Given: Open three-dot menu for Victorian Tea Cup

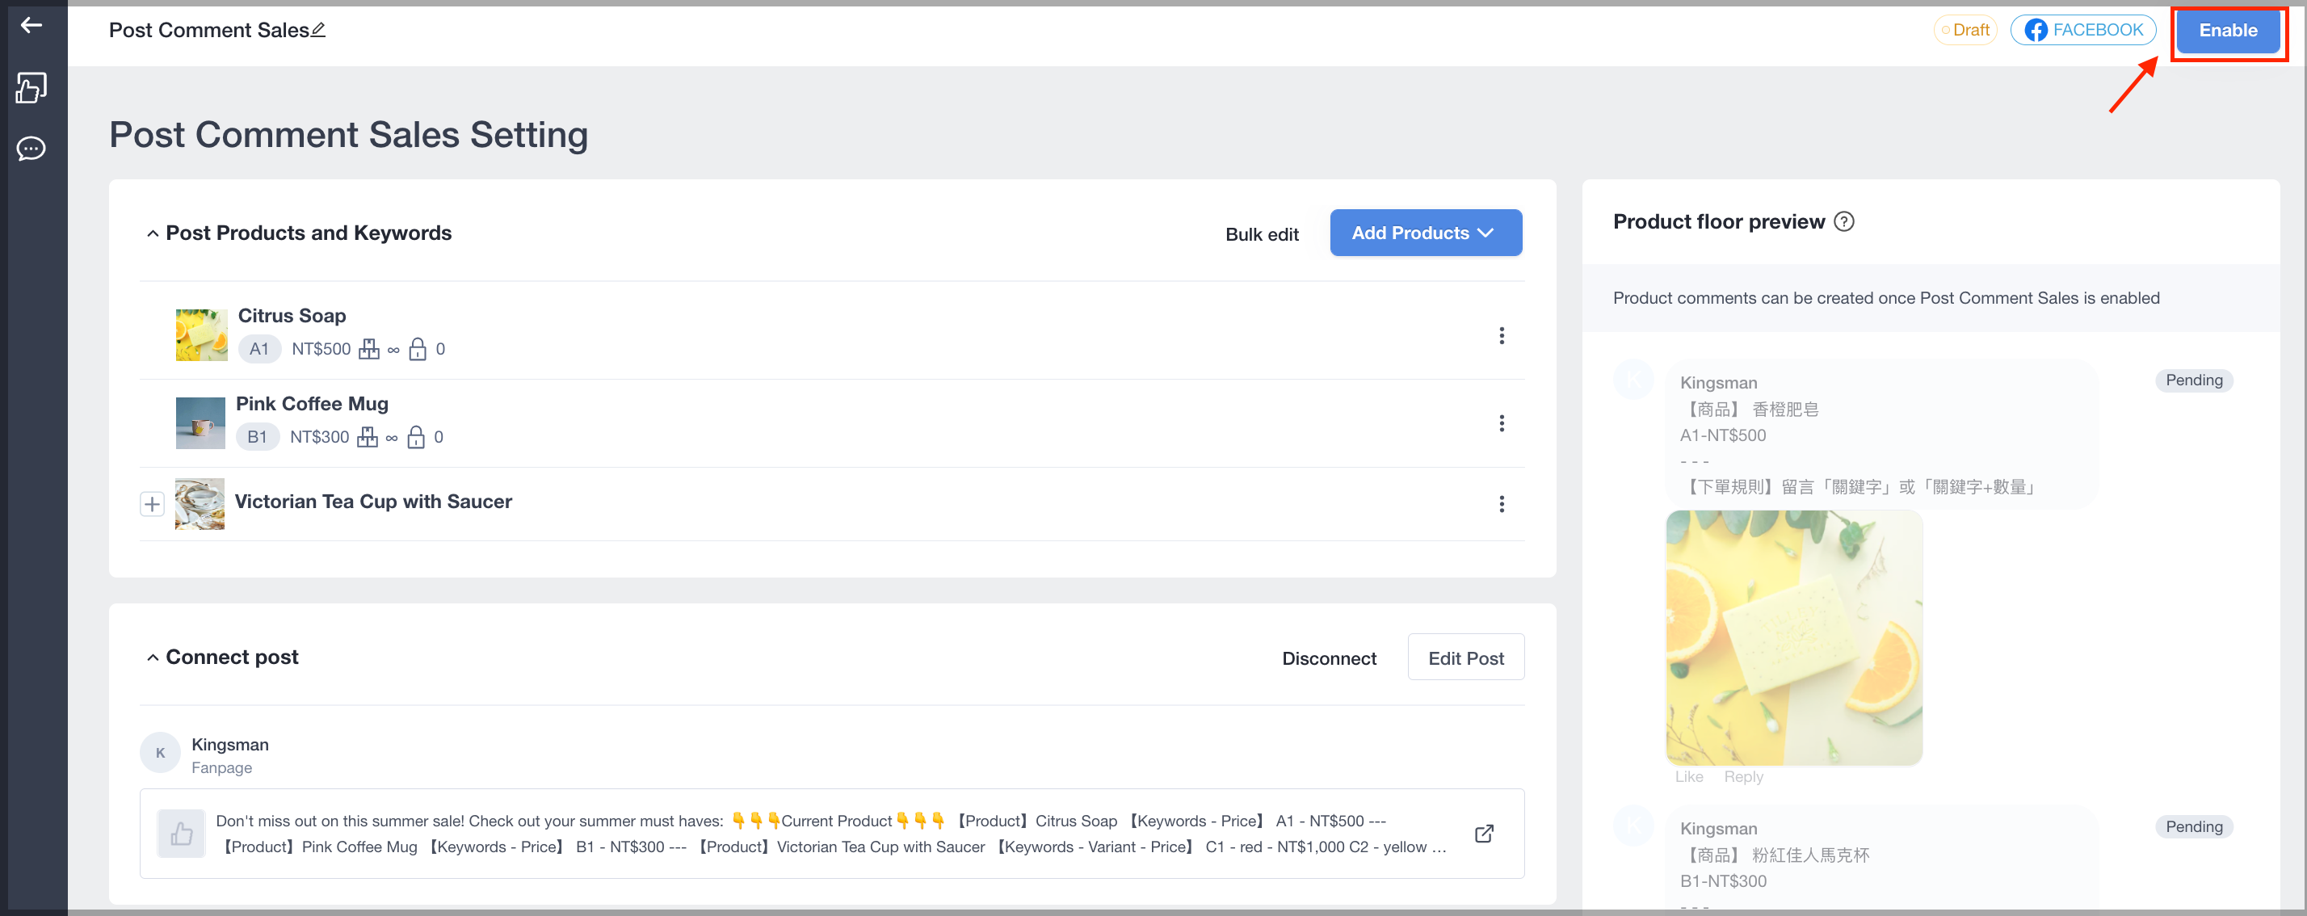Looking at the screenshot, I should coord(1502,504).
